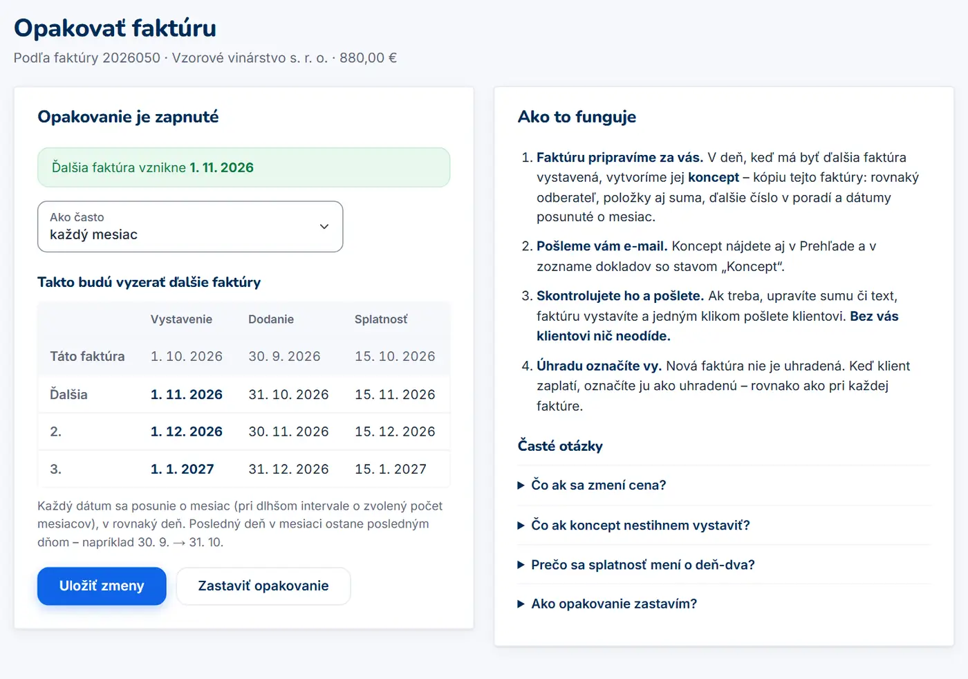968x679 pixels.
Task: Click the 'Vystavenie' column header
Action: (181, 319)
